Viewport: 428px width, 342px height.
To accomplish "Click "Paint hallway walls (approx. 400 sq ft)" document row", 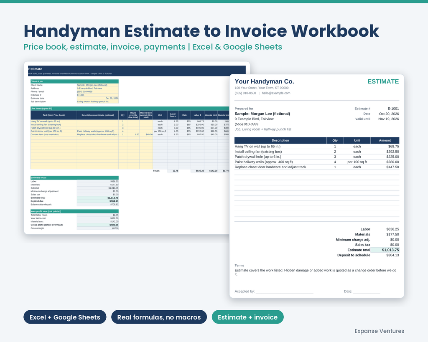I will (317, 162).
